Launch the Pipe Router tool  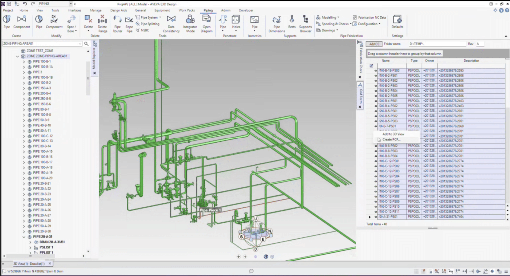pyautogui.click(x=117, y=24)
